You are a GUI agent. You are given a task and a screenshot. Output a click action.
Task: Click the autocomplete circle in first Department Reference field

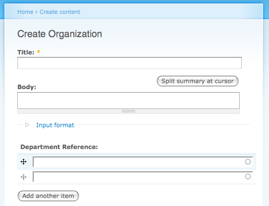click(x=248, y=161)
